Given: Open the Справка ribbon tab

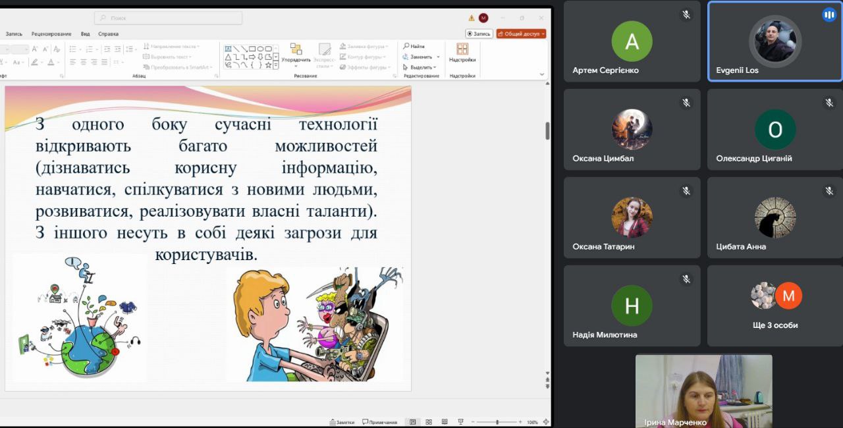Looking at the screenshot, I should click(109, 34).
